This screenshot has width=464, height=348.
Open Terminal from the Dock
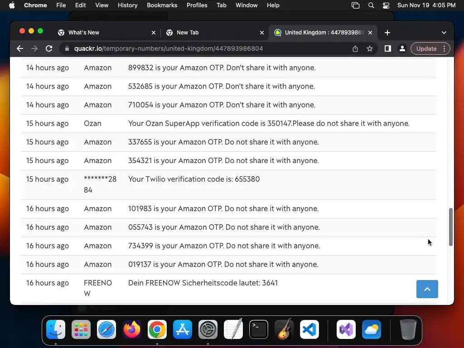(x=259, y=329)
